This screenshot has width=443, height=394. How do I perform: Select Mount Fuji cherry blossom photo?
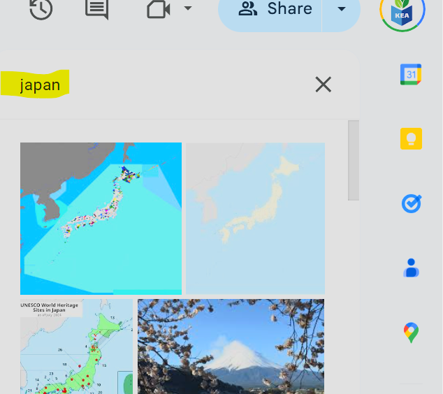pyautogui.click(x=231, y=346)
